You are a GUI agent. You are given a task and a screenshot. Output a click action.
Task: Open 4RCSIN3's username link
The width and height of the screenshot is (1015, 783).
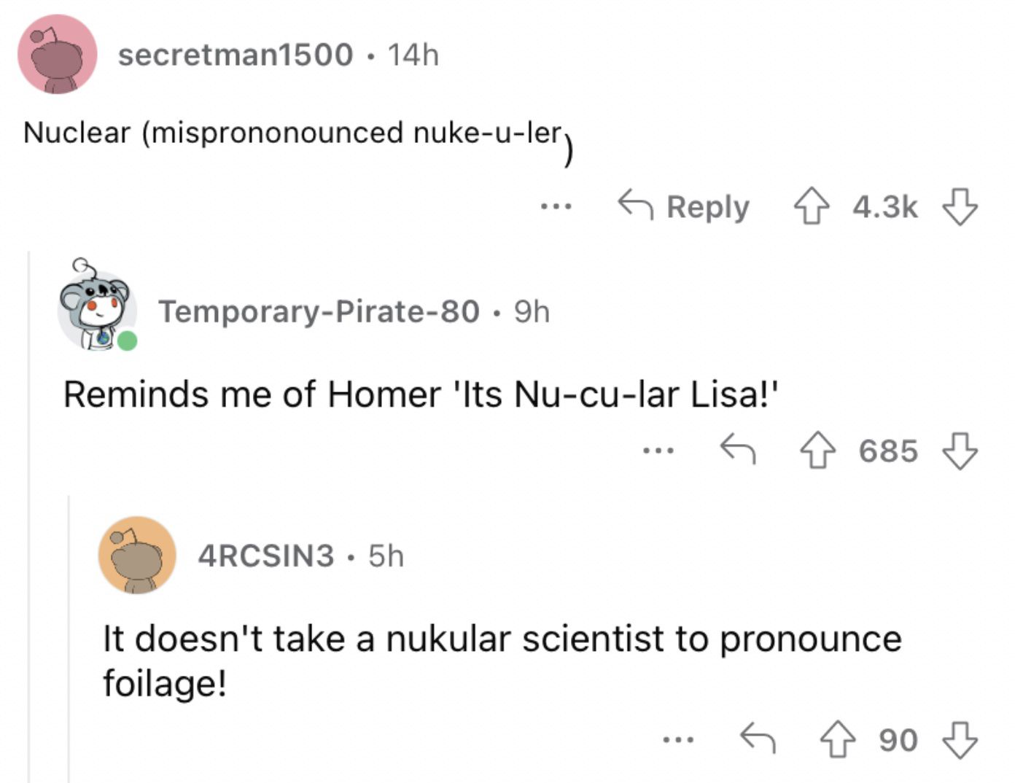point(266,556)
